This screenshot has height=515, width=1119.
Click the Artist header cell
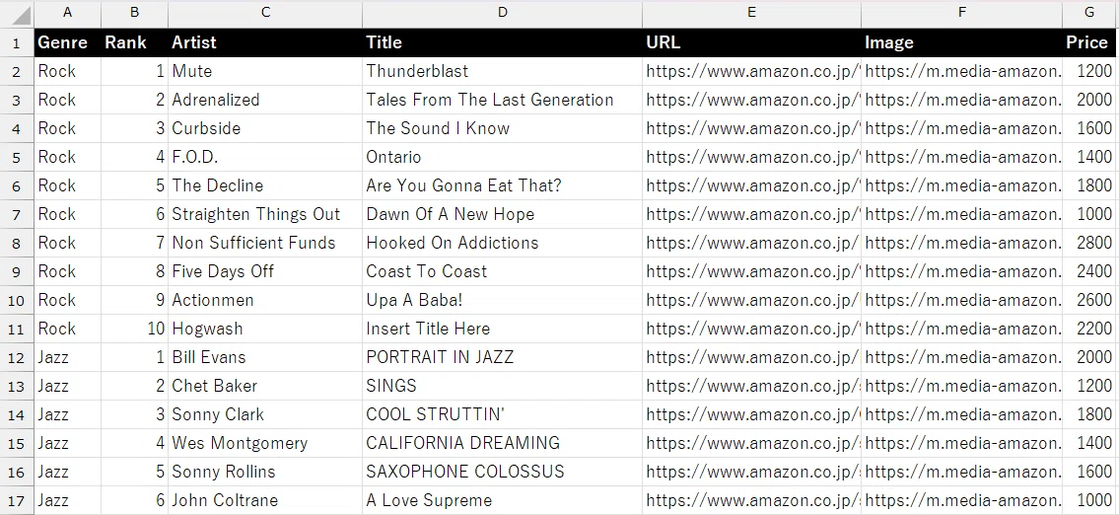265,42
